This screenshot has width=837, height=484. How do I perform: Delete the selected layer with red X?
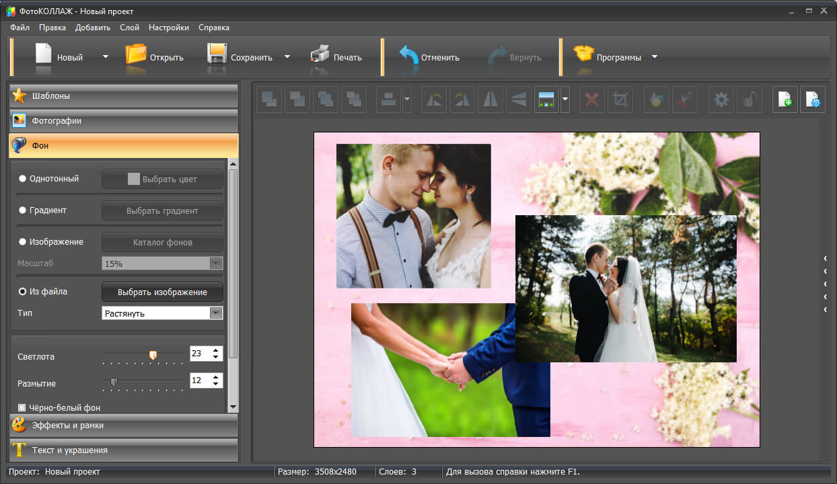pyautogui.click(x=592, y=99)
